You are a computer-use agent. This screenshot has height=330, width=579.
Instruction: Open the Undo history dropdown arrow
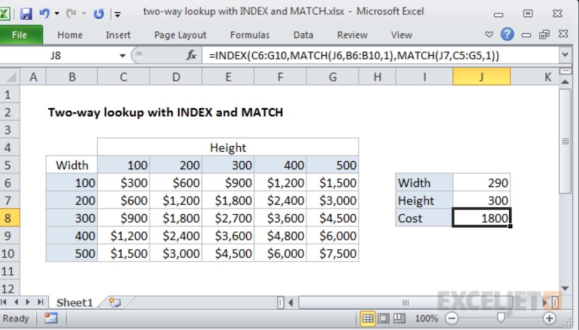point(57,14)
